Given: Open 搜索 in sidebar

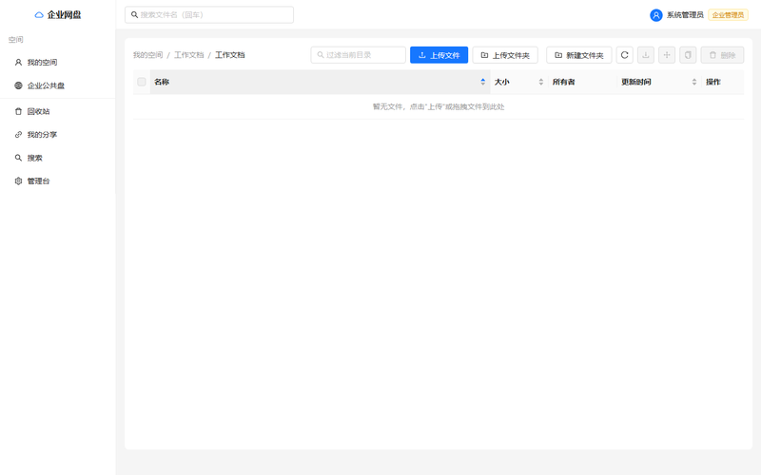Looking at the screenshot, I should (58, 158).
